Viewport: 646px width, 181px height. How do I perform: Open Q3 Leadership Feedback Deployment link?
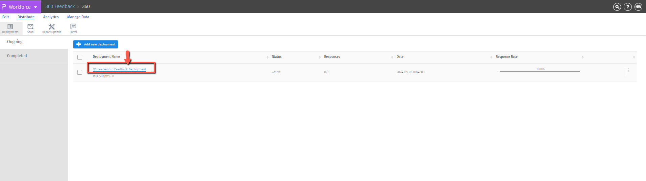tap(119, 69)
